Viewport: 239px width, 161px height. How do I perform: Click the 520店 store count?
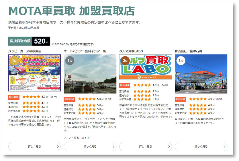click(41, 41)
